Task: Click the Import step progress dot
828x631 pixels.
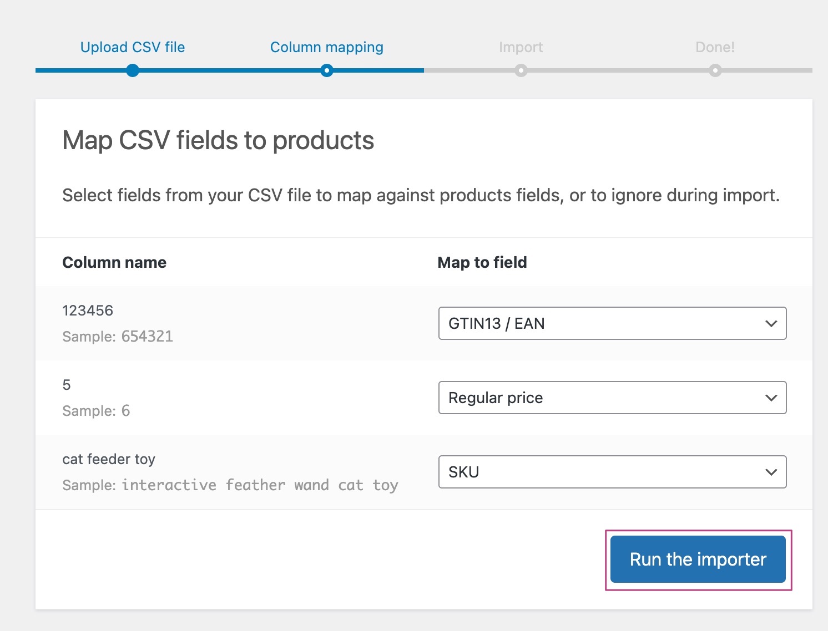Action: 521,70
